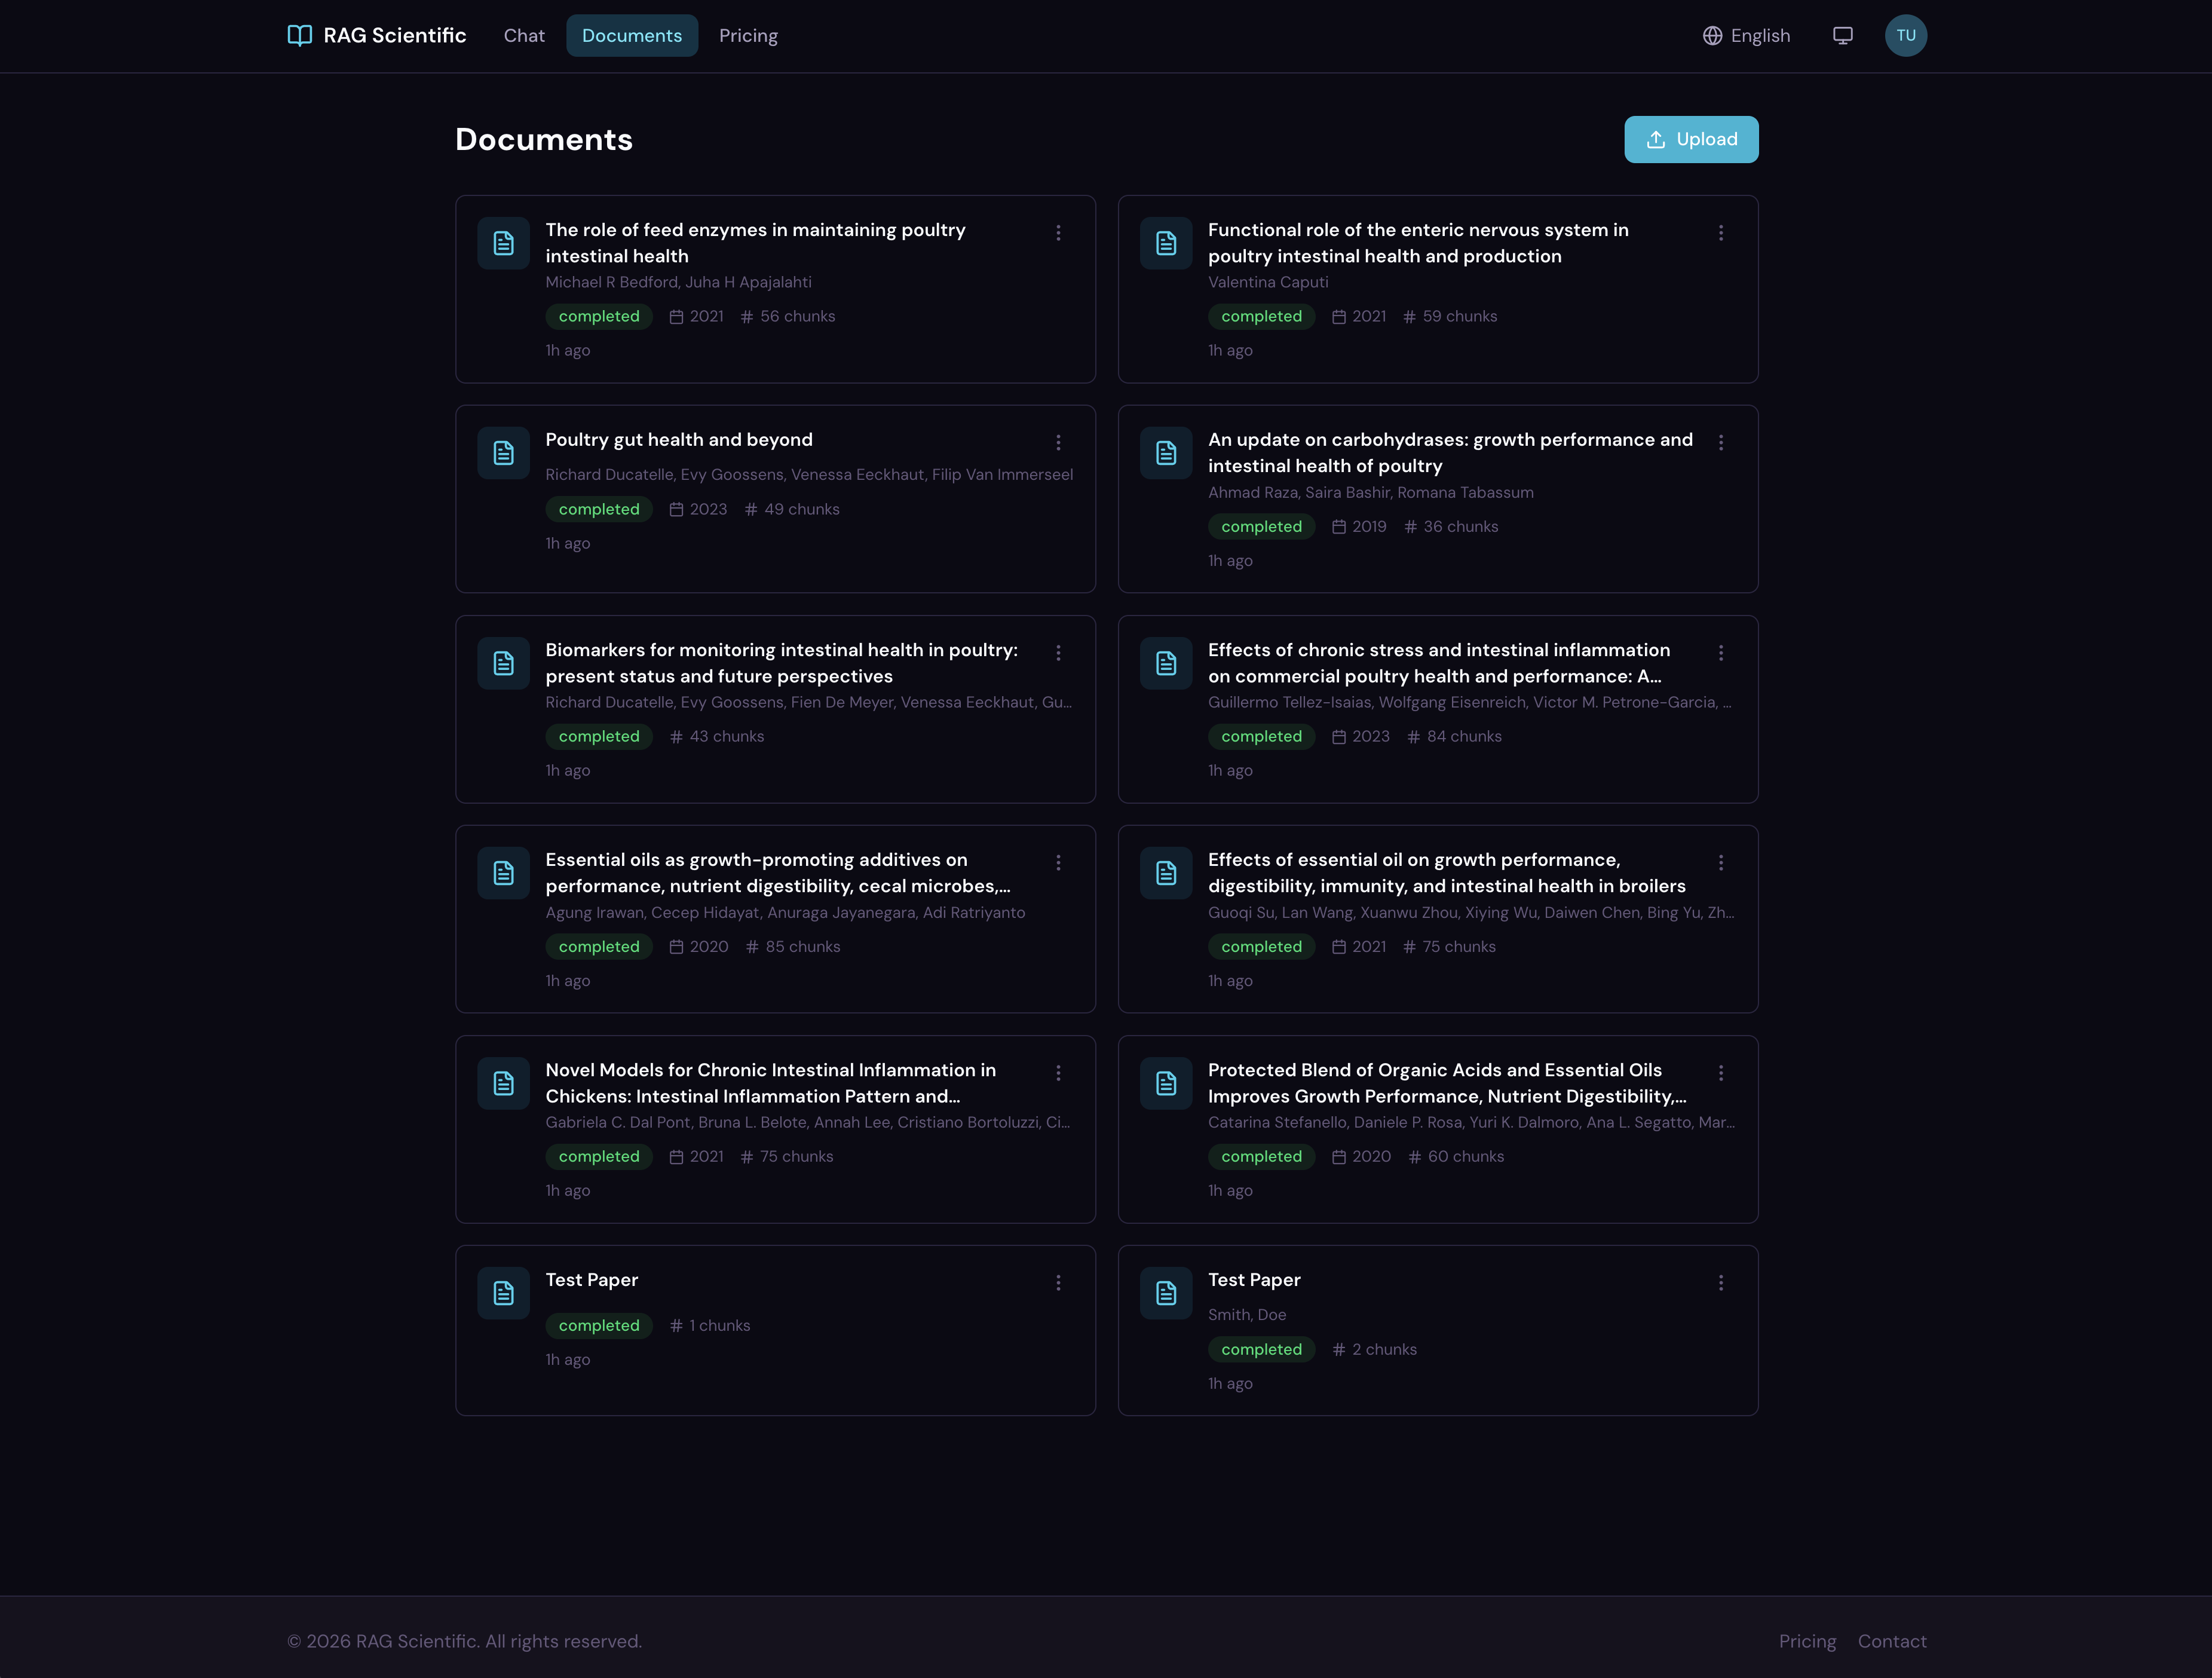Click completed badge on Effects of essential oil card
2212x1678 pixels.
coord(1261,946)
